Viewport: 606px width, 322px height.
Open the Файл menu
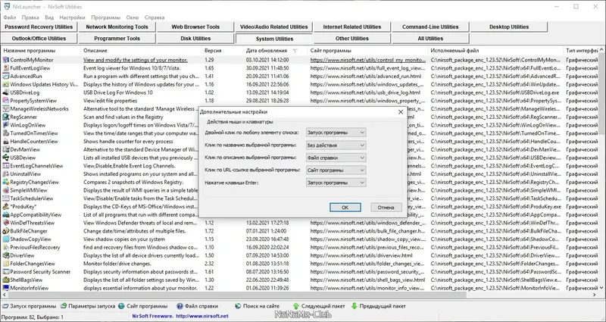(x=10, y=17)
